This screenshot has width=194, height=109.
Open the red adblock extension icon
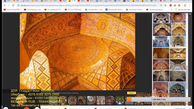[x=171, y=5]
